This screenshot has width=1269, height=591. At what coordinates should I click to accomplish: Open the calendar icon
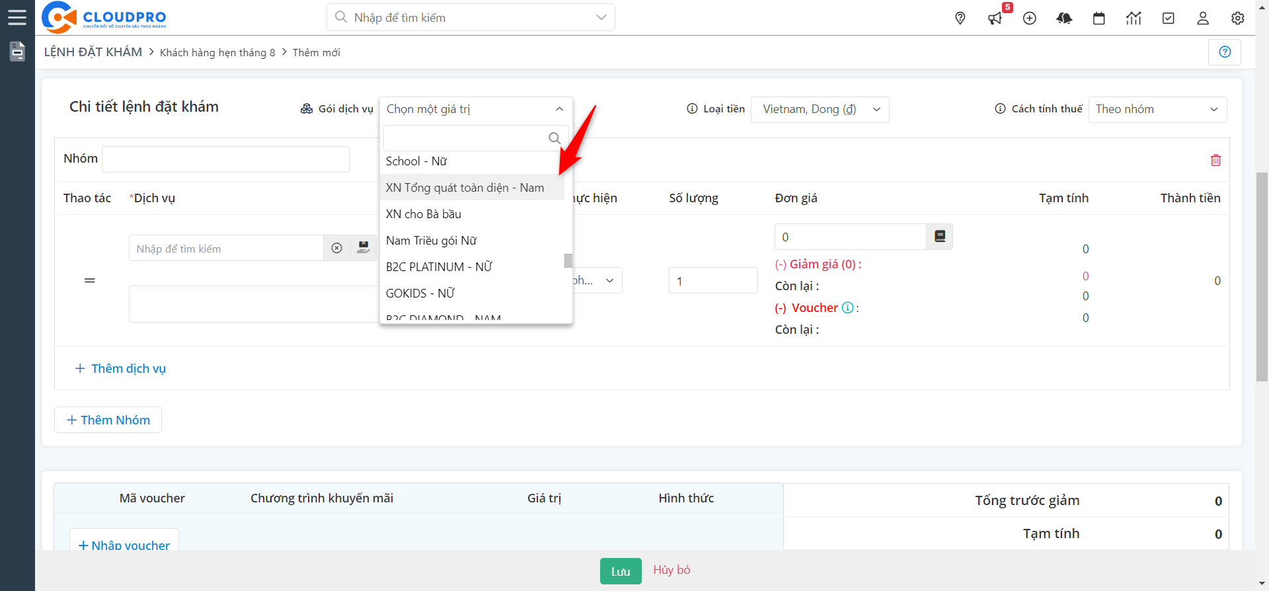pyautogui.click(x=1099, y=19)
